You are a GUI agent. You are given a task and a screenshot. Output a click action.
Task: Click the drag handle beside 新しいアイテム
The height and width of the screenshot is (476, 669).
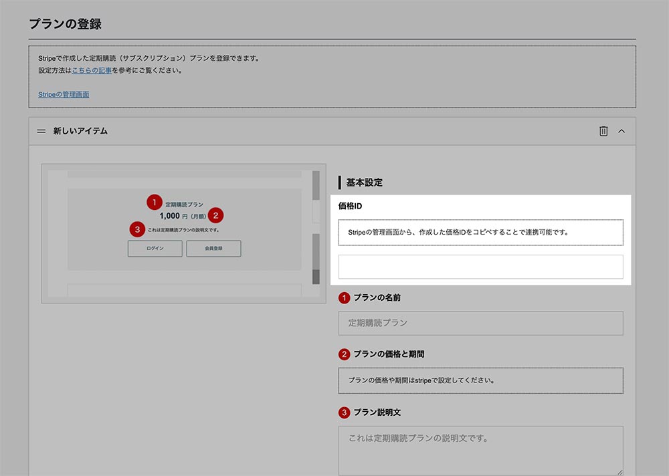click(x=41, y=131)
